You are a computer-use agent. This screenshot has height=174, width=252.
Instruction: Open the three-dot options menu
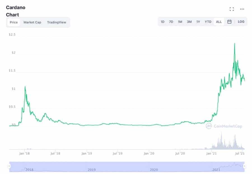click(x=241, y=9)
